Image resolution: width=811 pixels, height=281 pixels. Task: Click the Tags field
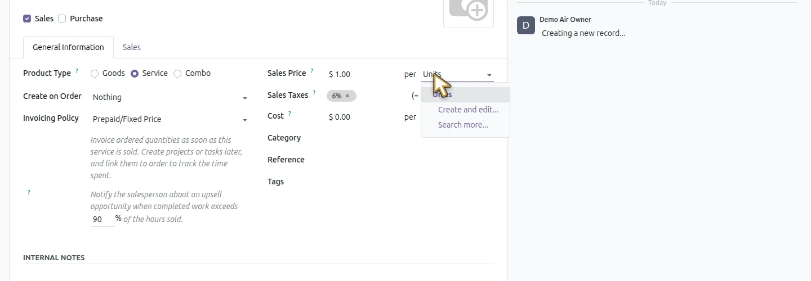tap(276, 182)
